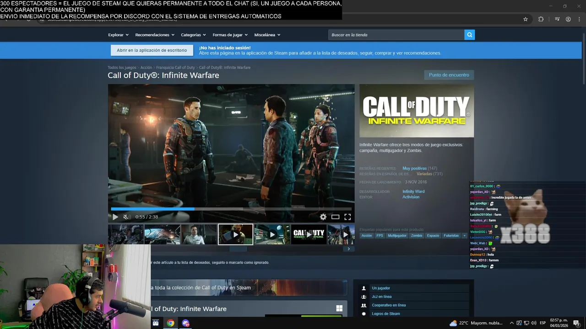Viewport: 586px width, 329px height.
Task: Select the Acción tag
Action: point(367,236)
